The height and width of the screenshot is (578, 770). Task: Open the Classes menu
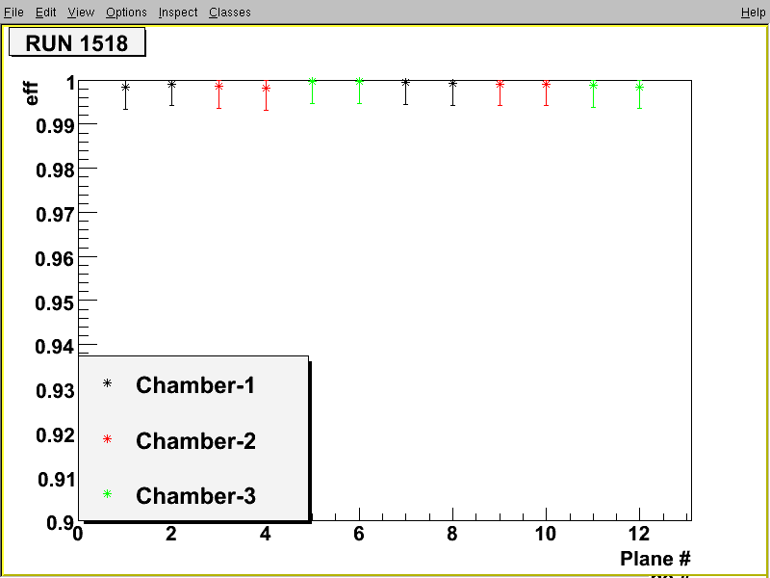point(230,13)
